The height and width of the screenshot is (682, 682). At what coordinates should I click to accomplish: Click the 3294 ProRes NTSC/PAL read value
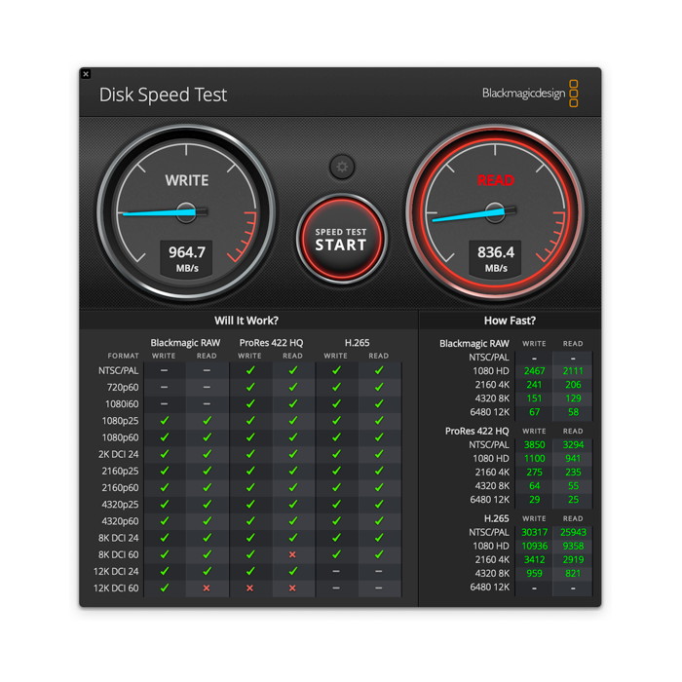tap(573, 445)
